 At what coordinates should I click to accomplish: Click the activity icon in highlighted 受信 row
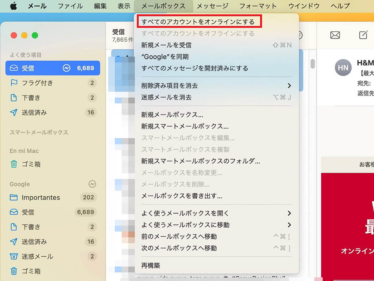coord(66,68)
